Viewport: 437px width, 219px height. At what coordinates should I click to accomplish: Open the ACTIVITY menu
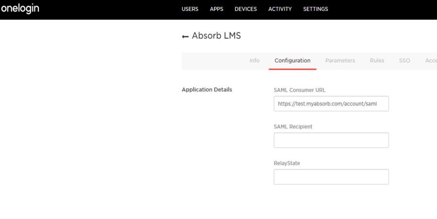[x=280, y=9]
